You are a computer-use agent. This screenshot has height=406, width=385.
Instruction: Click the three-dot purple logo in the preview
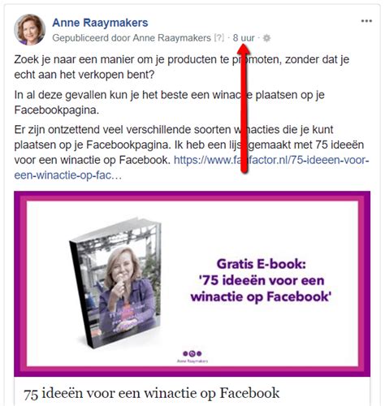pos(192,353)
